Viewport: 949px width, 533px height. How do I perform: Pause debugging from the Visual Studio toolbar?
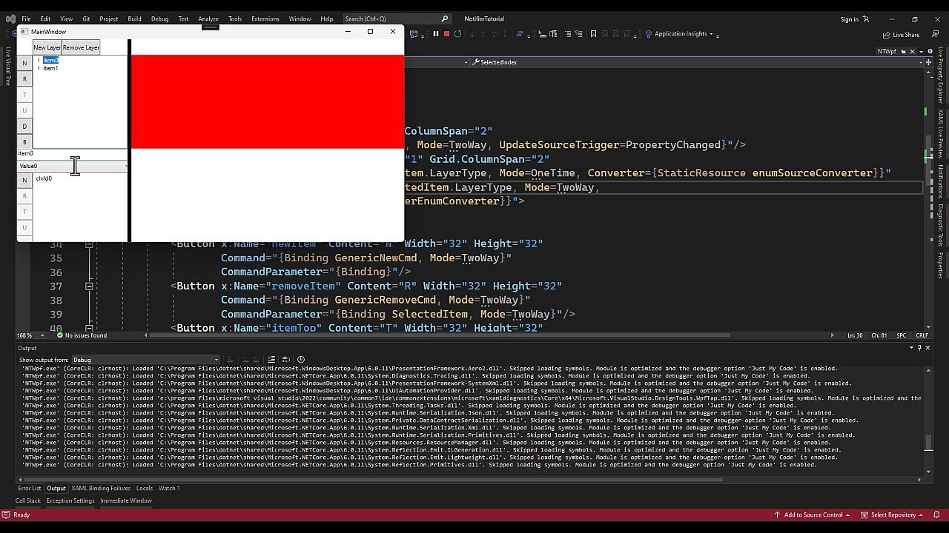pos(436,34)
